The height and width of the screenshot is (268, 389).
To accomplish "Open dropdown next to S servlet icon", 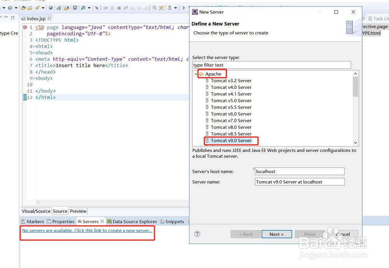I will (16, 8).
